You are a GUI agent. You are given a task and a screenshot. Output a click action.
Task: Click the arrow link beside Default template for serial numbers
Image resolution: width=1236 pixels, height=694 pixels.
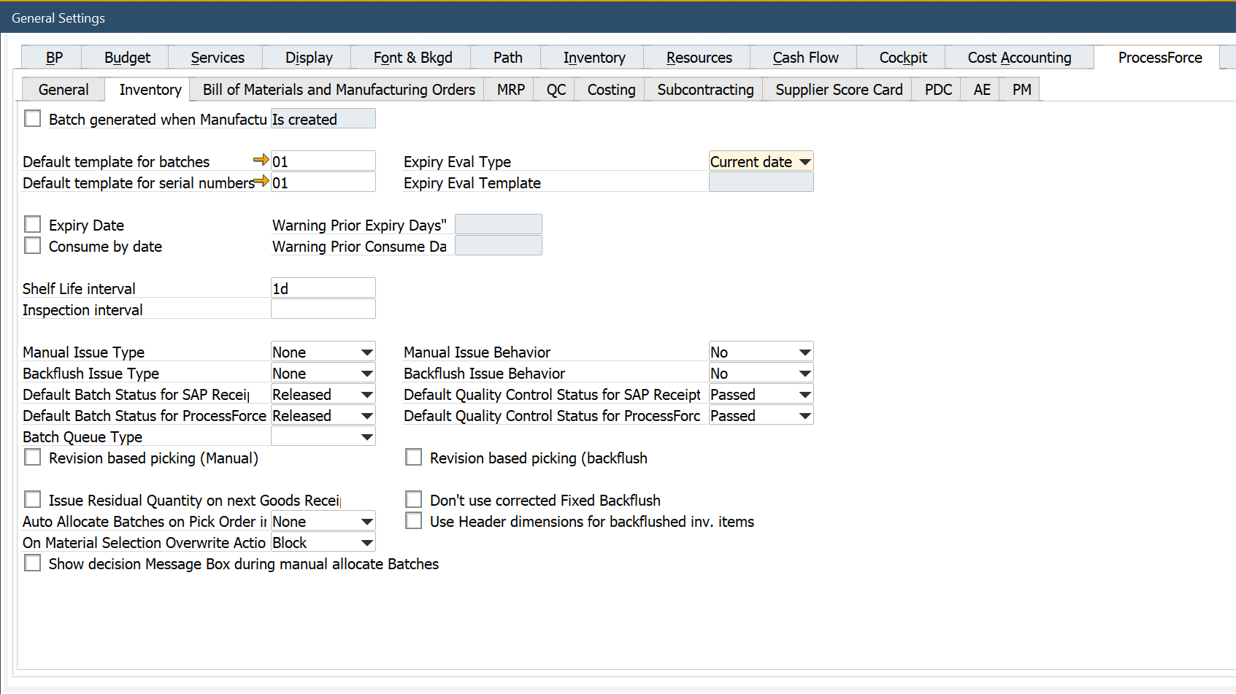click(261, 182)
